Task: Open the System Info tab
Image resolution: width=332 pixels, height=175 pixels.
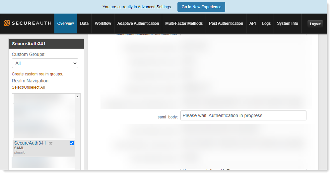Action: (288, 23)
